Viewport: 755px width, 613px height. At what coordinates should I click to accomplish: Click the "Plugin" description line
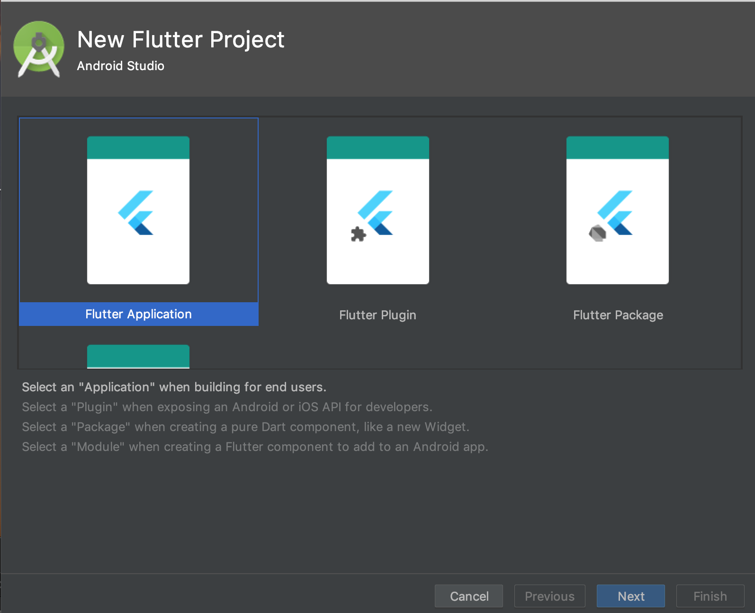227,407
